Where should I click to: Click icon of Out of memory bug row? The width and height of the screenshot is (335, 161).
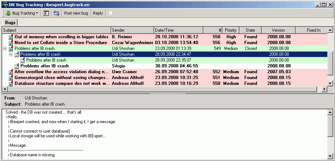11,37
